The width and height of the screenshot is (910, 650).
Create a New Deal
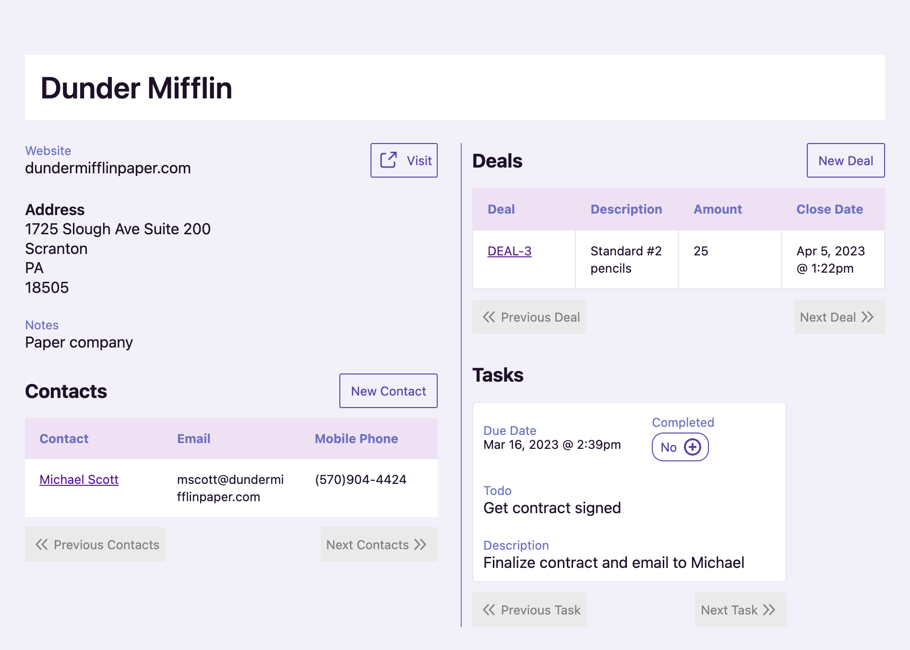(x=846, y=160)
